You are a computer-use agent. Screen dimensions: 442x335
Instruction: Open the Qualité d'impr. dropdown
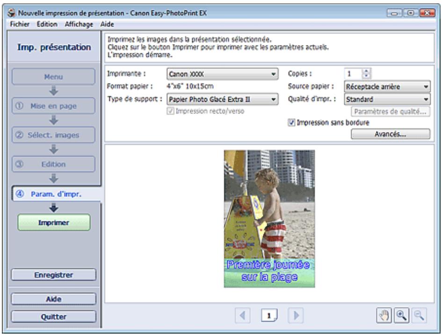point(387,99)
